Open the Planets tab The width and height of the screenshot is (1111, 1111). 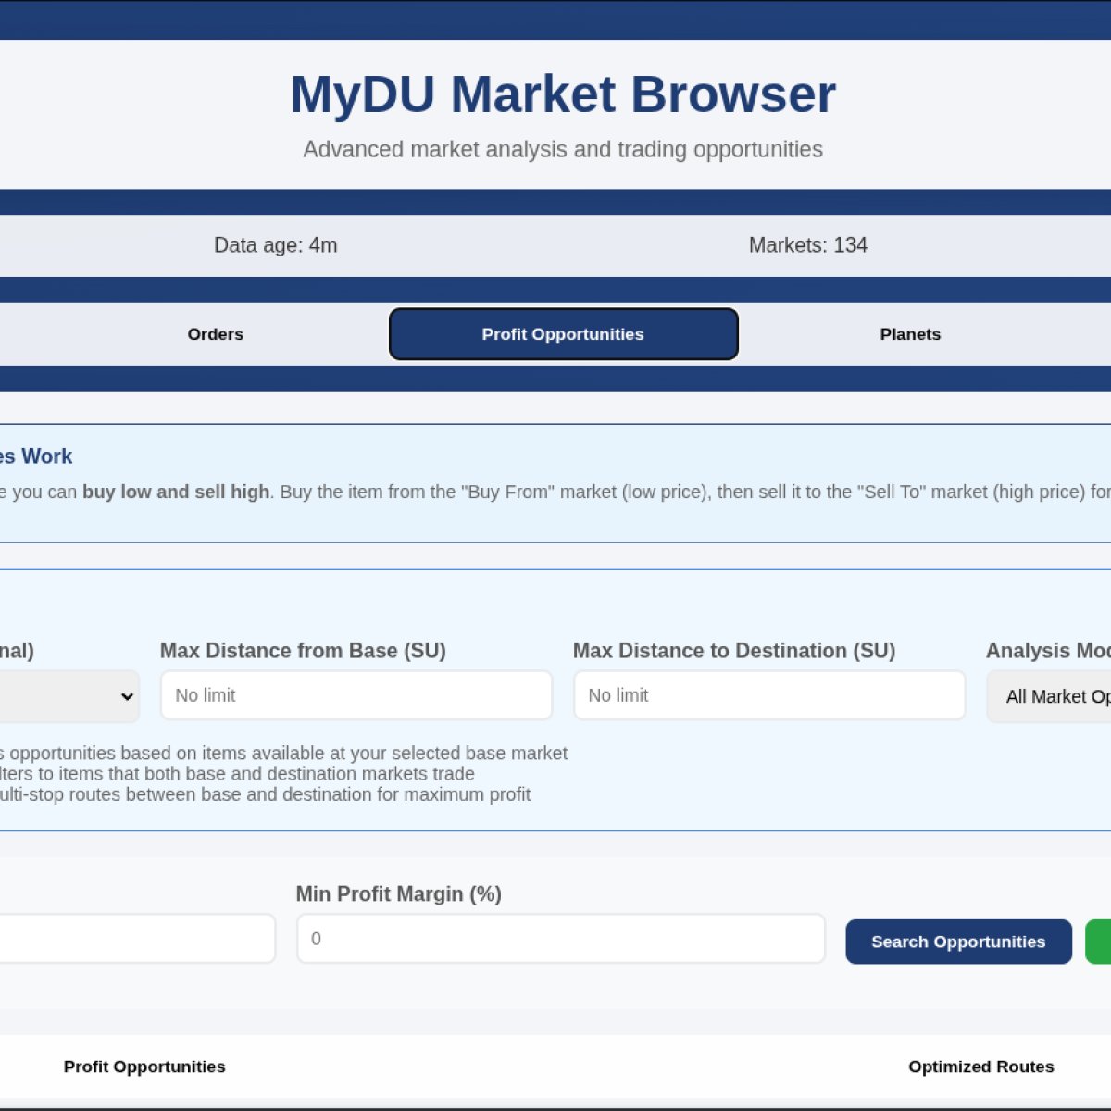pos(910,334)
